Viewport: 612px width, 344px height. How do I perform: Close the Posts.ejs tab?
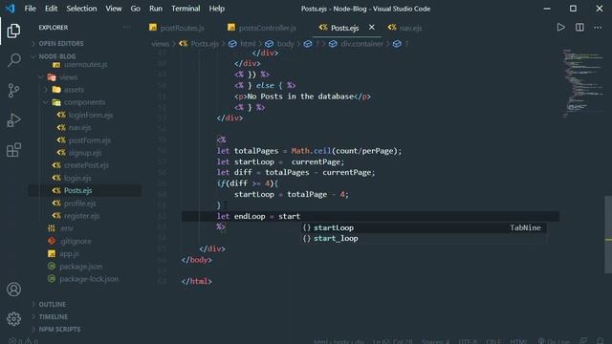coord(372,28)
